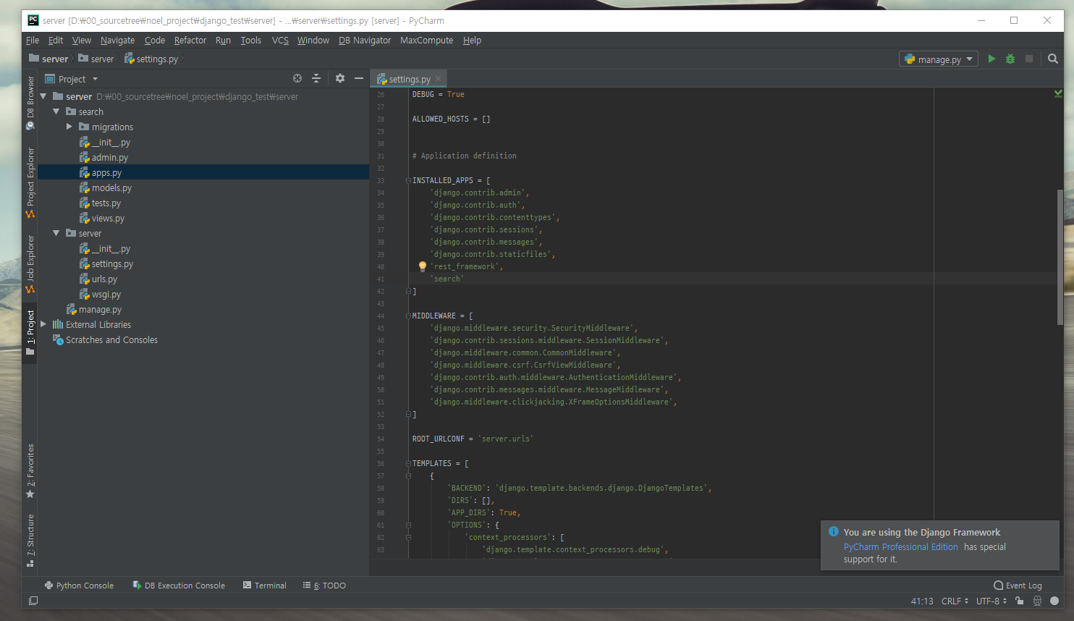
Task: Open the 6: TODO tool window
Action: [x=324, y=586]
